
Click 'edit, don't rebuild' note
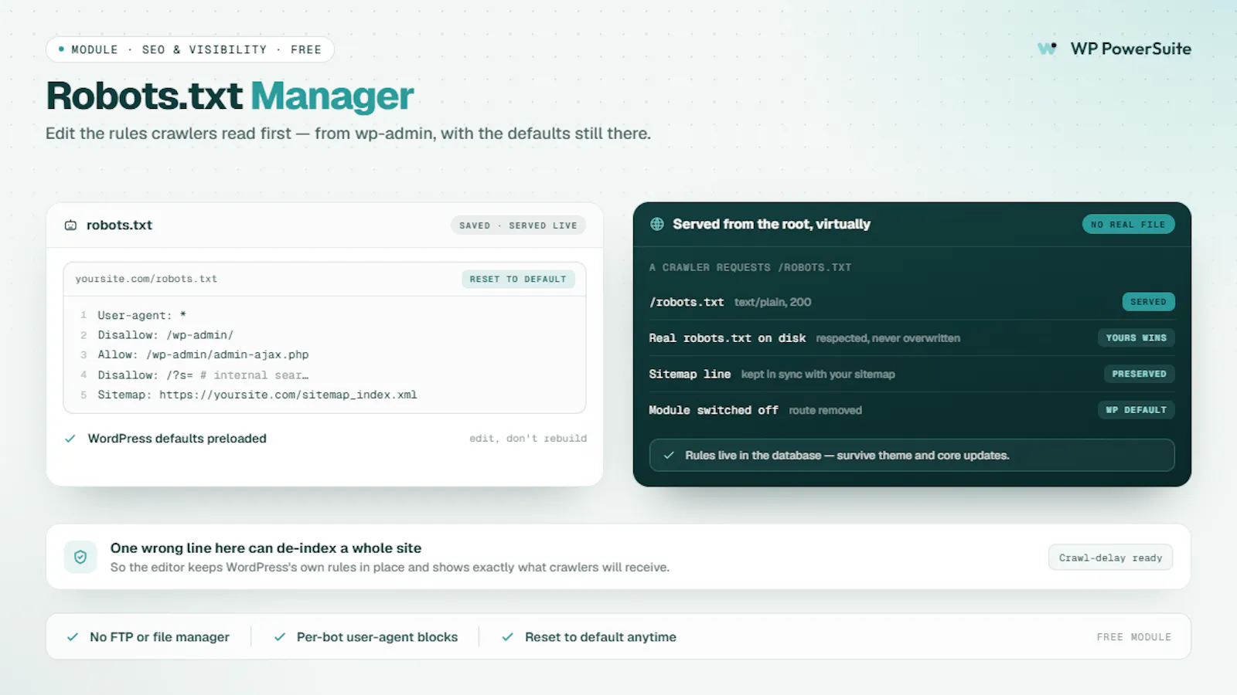click(528, 438)
